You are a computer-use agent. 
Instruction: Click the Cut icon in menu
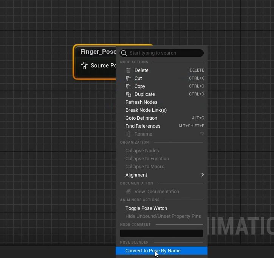(128, 78)
